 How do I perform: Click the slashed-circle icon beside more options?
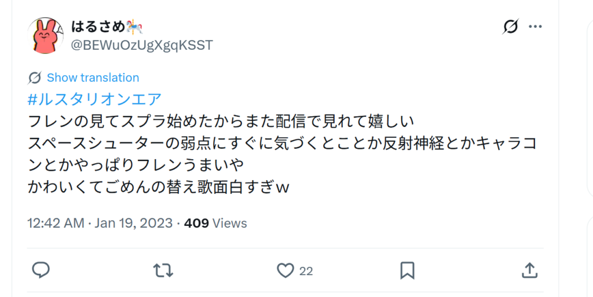click(511, 27)
